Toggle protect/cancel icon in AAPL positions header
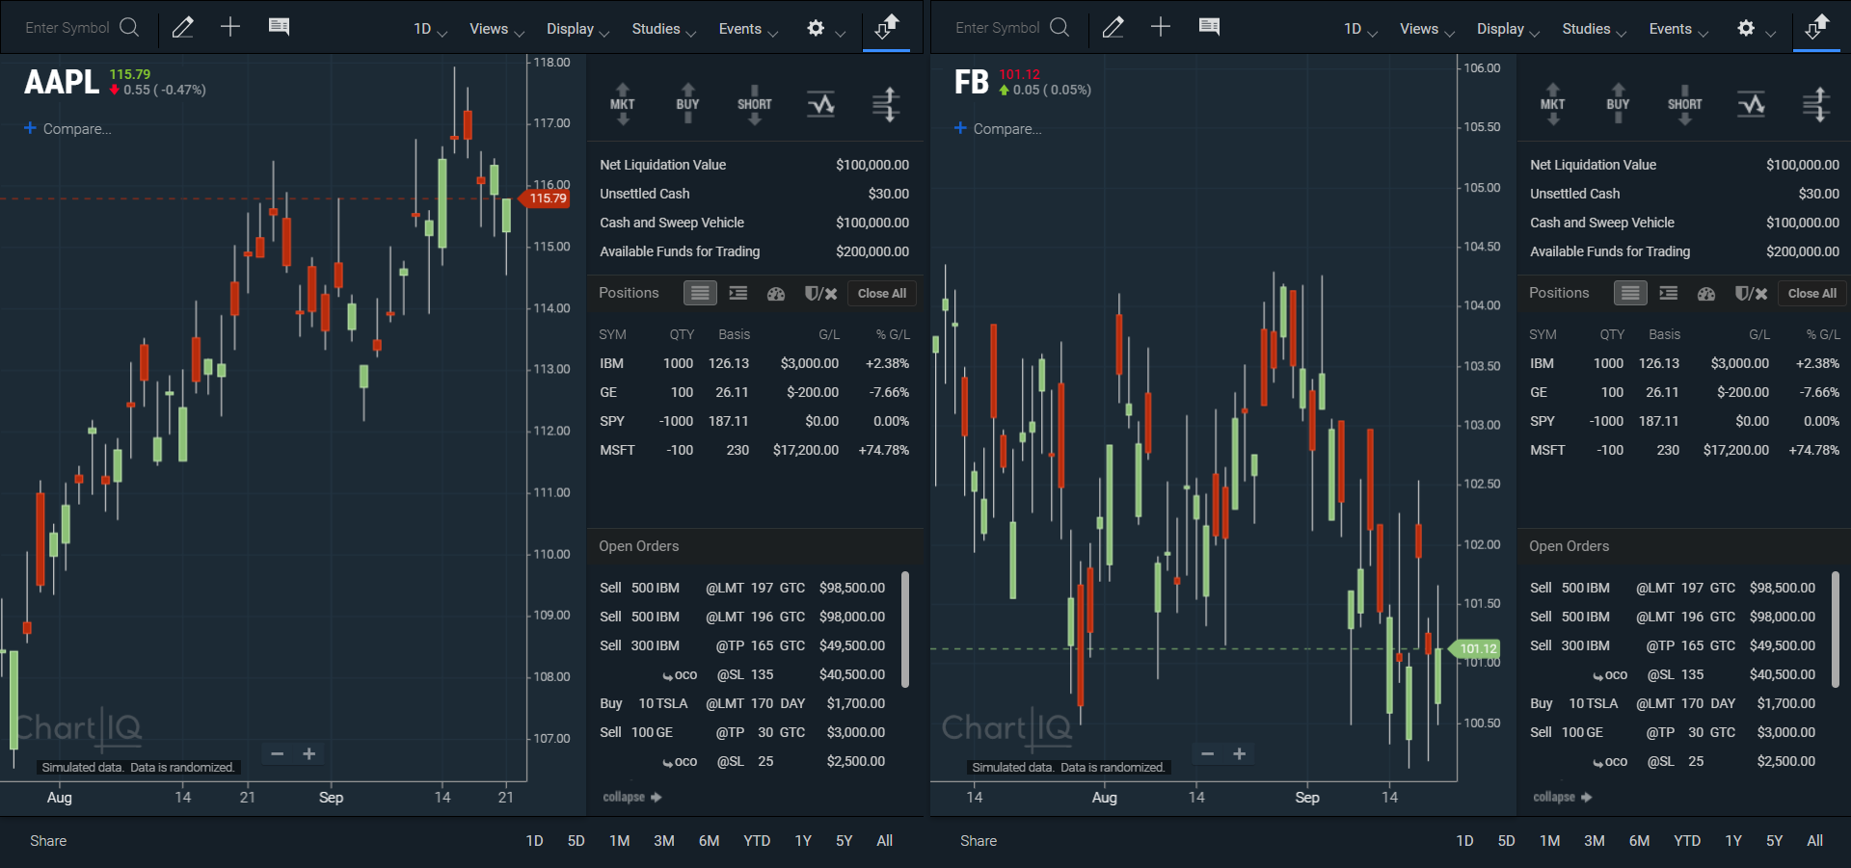This screenshot has width=1851, height=868. click(x=820, y=294)
